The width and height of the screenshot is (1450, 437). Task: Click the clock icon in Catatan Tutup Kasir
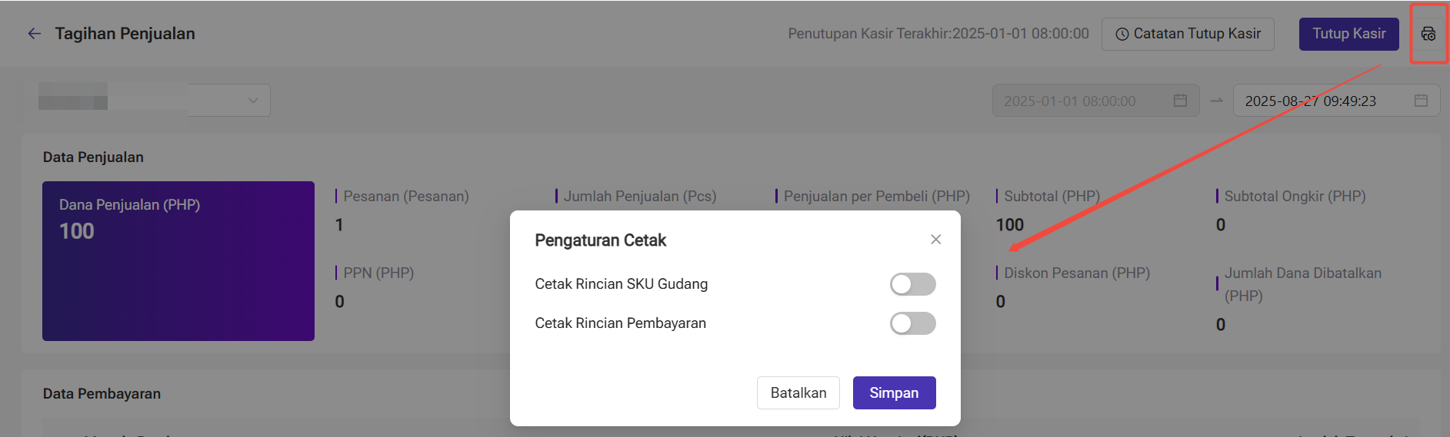pyautogui.click(x=1122, y=35)
